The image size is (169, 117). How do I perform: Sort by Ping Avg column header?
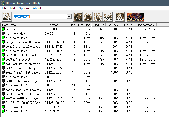(x=98, y=25)
